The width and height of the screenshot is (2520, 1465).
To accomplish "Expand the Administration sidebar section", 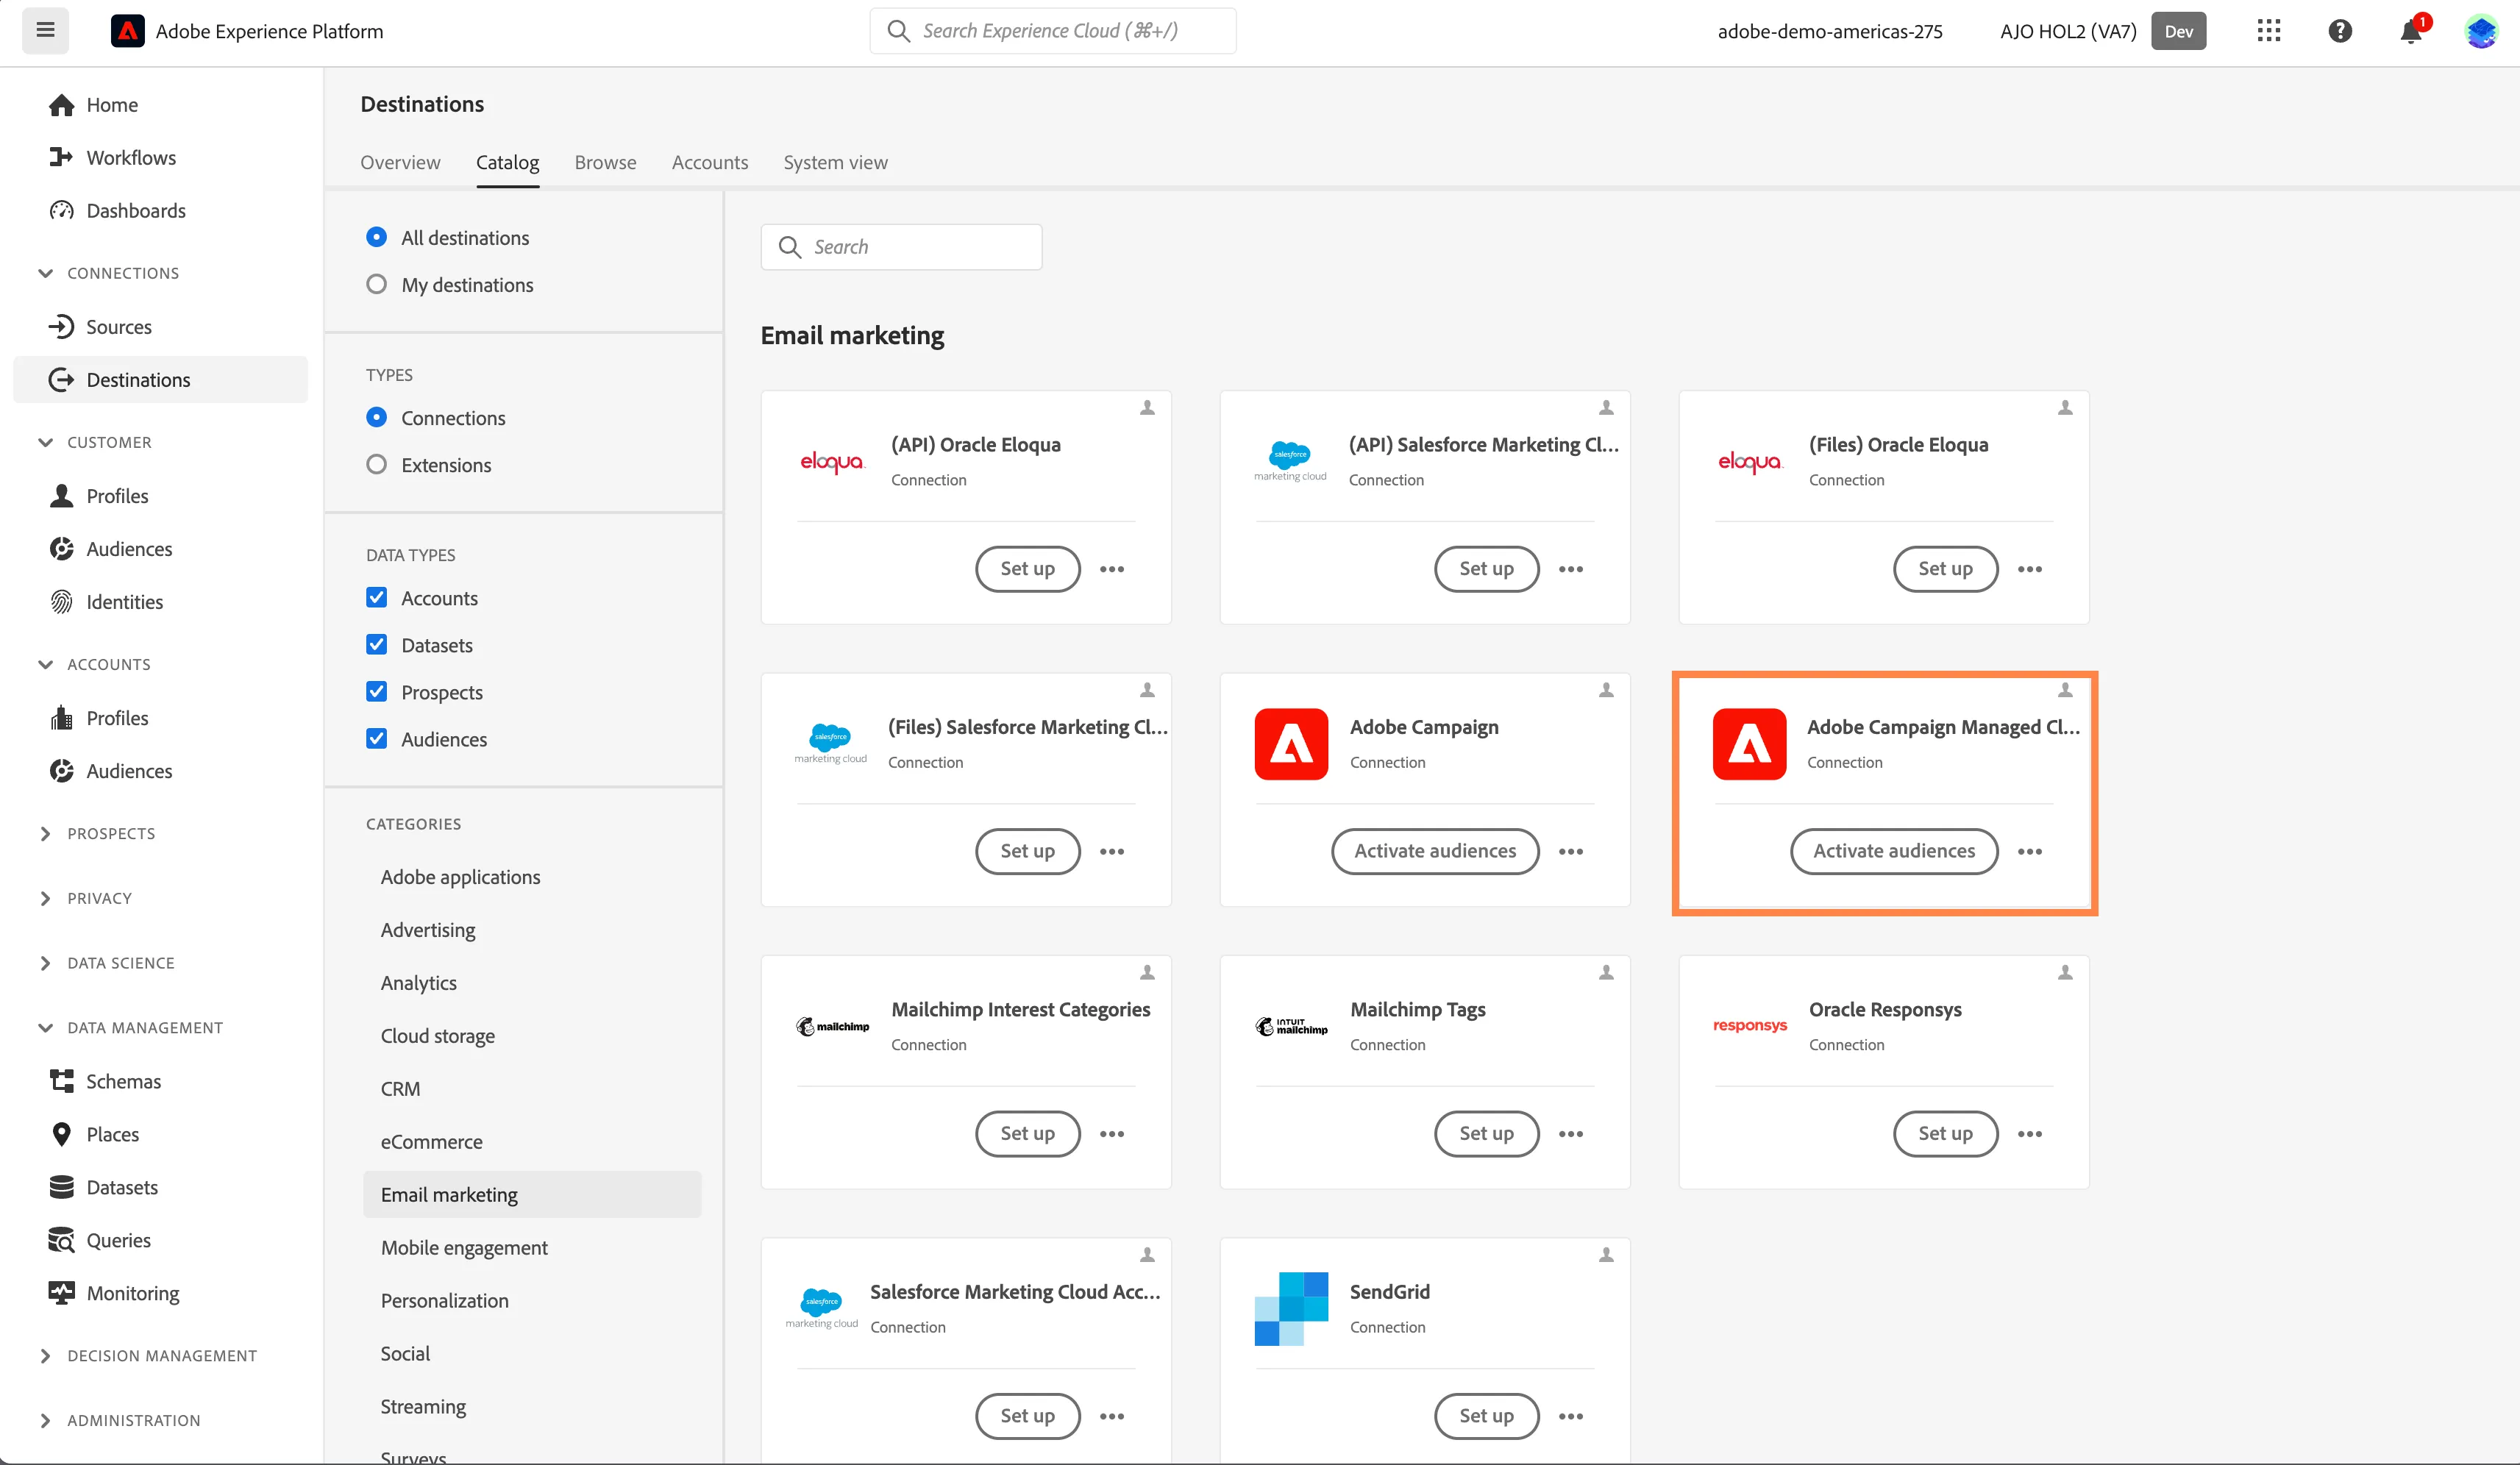I will (45, 1421).
